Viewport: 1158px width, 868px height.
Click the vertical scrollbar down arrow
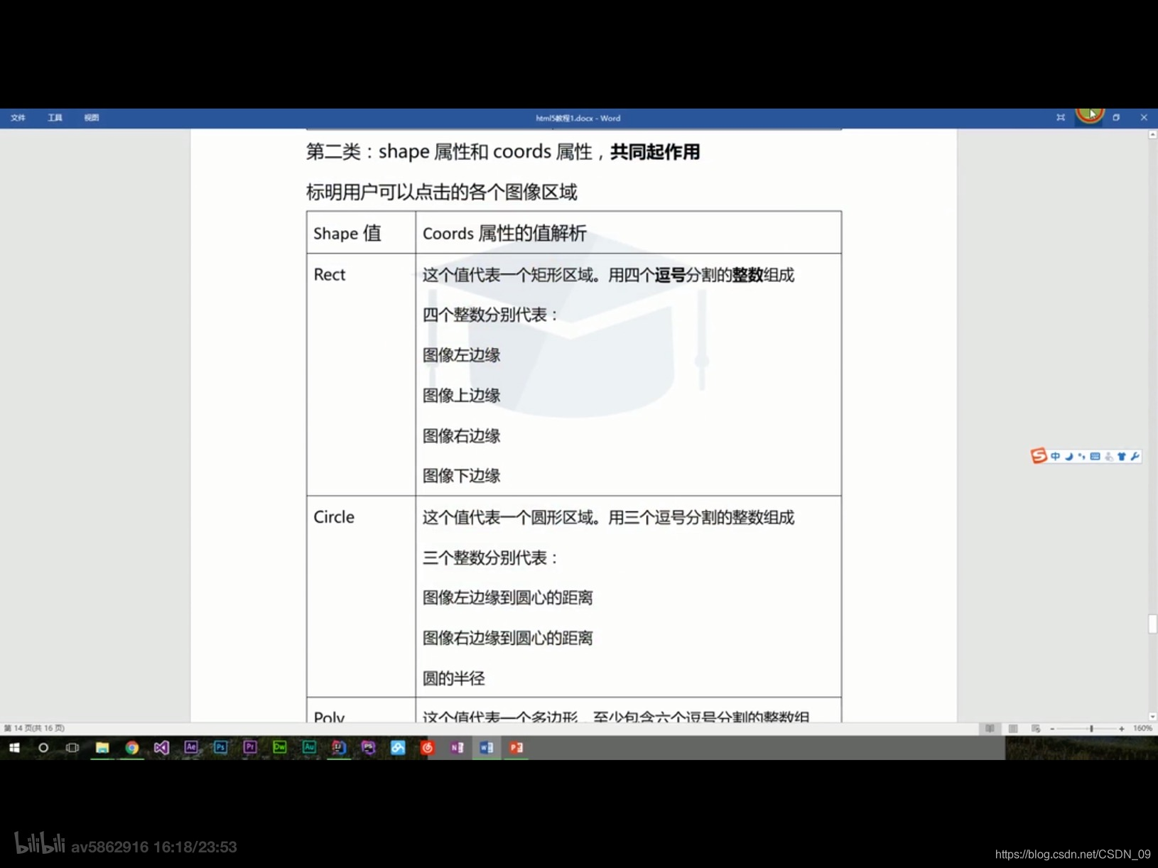click(1152, 716)
